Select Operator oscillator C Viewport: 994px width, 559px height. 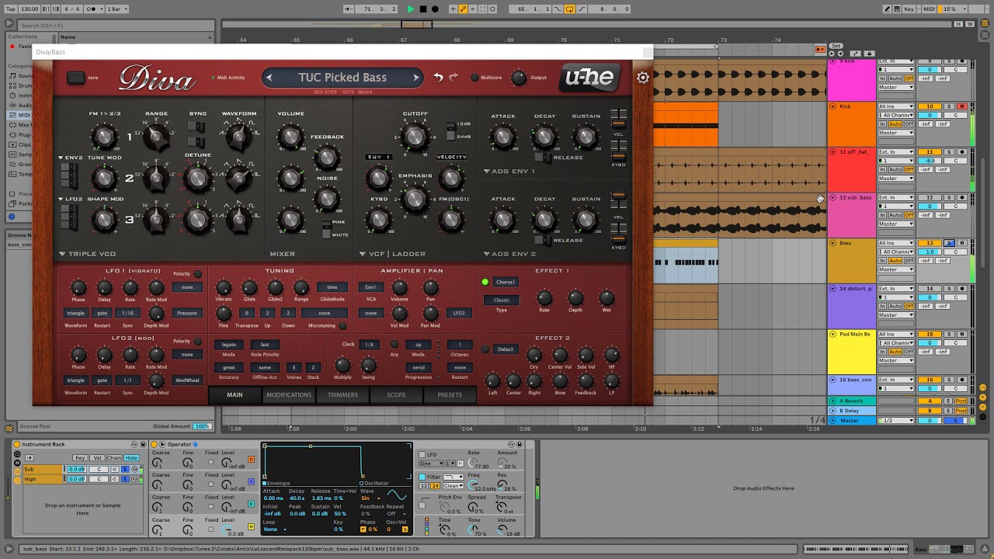click(x=251, y=481)
